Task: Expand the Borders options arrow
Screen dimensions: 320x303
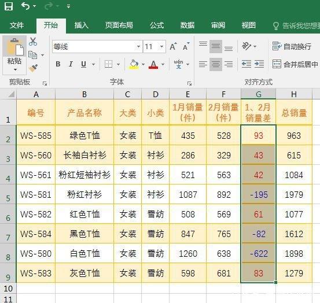Action: pyautogui.click(x=118, y=64)
